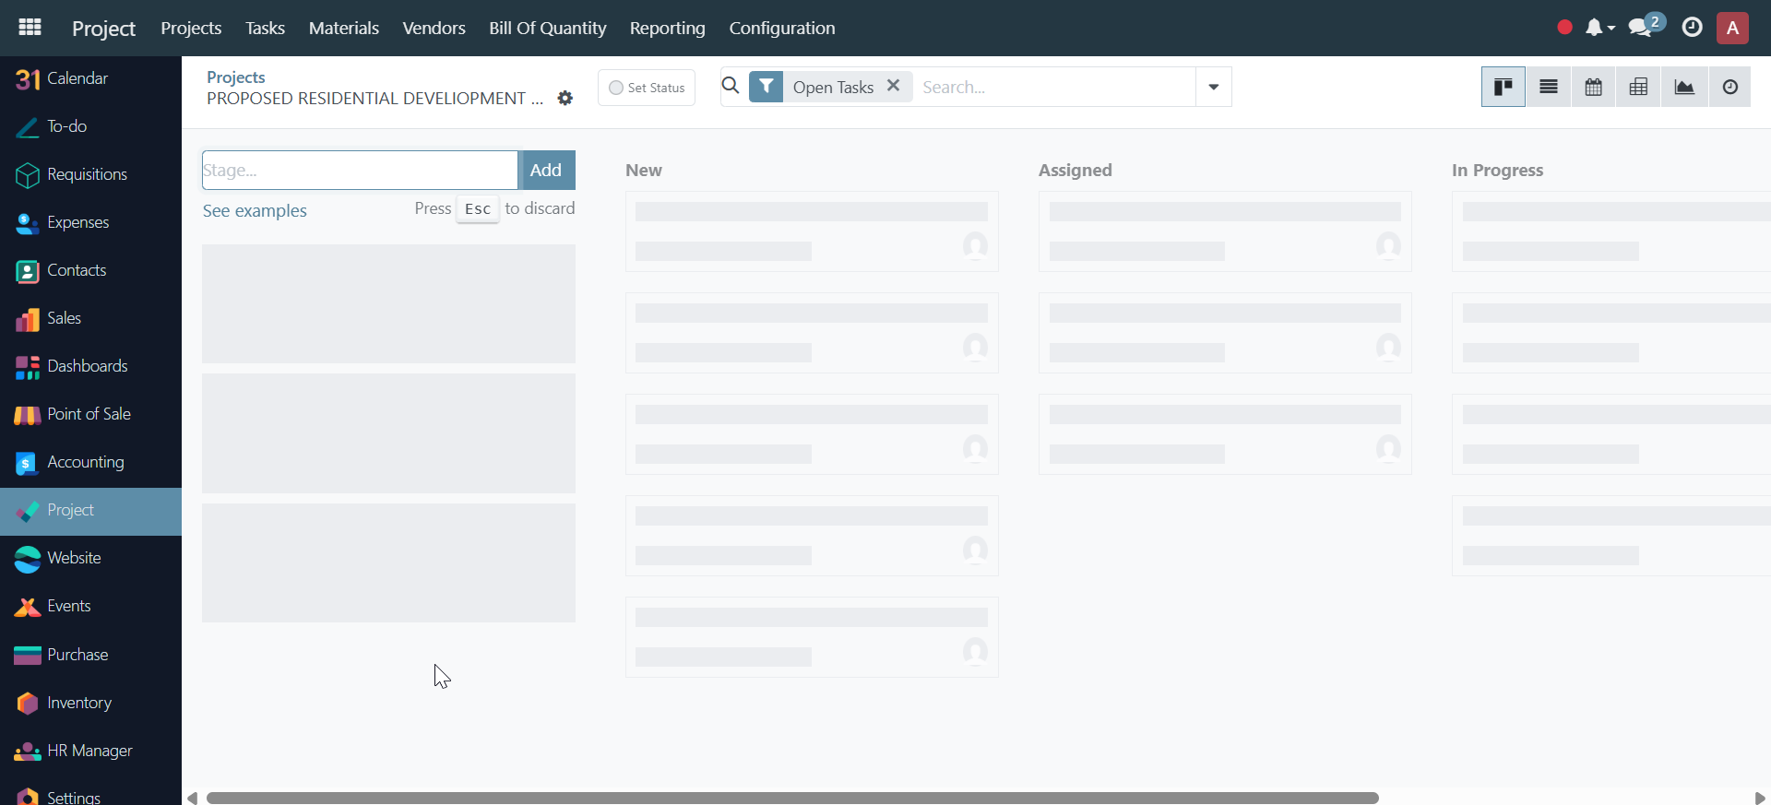1771x805 pixels.
Task: Open the apps grid menu icon
Action: tap(30, 28)
